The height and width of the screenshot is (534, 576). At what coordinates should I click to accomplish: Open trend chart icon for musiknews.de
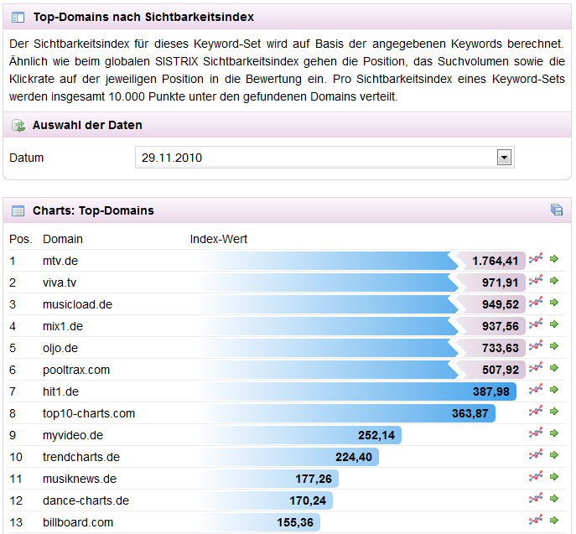click(x=536, y=477)
